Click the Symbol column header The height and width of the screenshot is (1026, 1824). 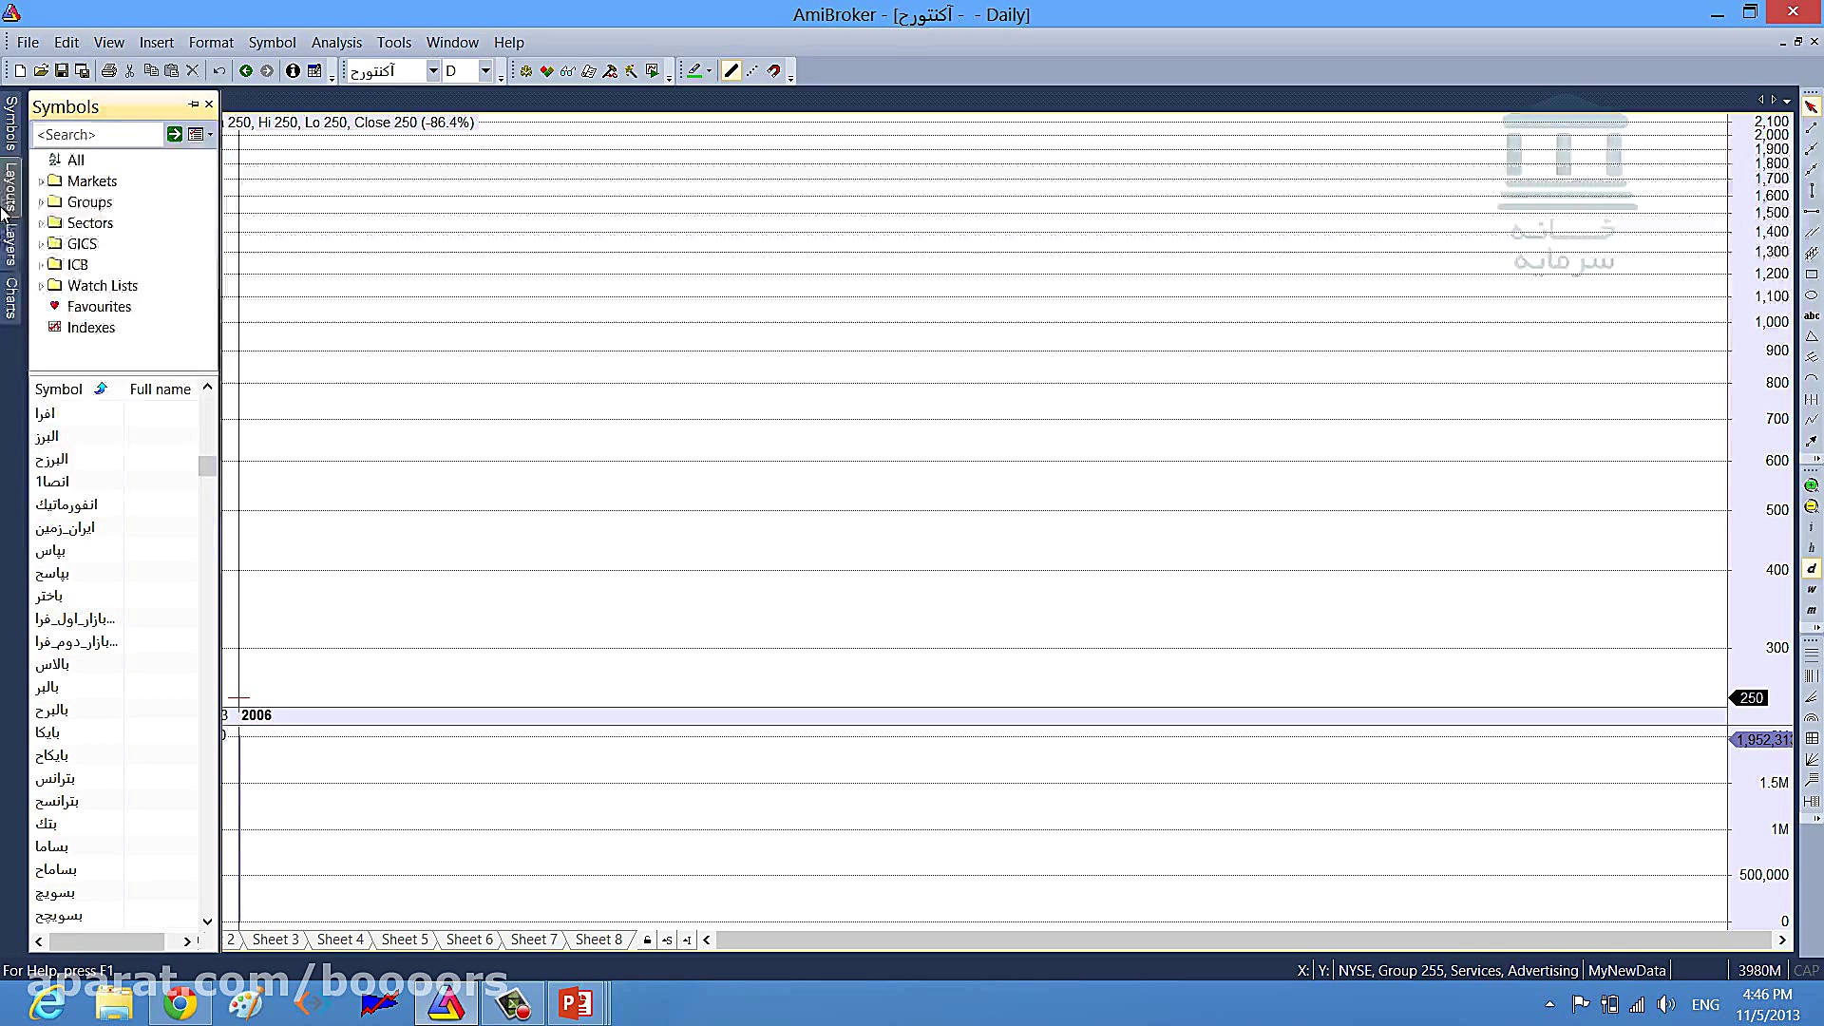pos(59,389)
